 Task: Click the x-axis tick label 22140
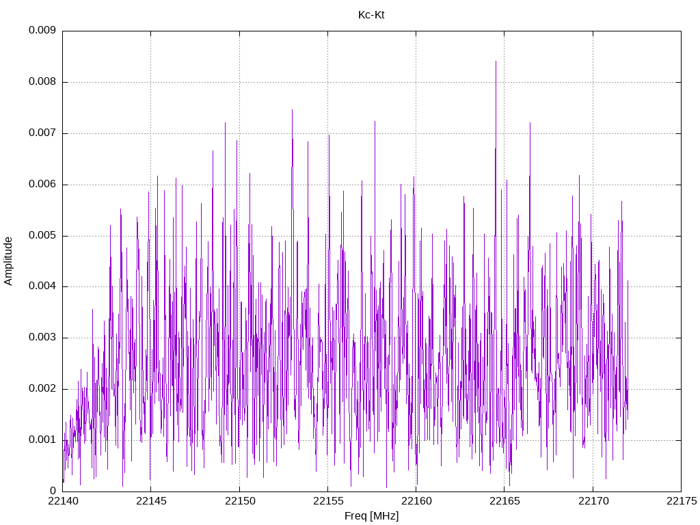coord(62,501)
